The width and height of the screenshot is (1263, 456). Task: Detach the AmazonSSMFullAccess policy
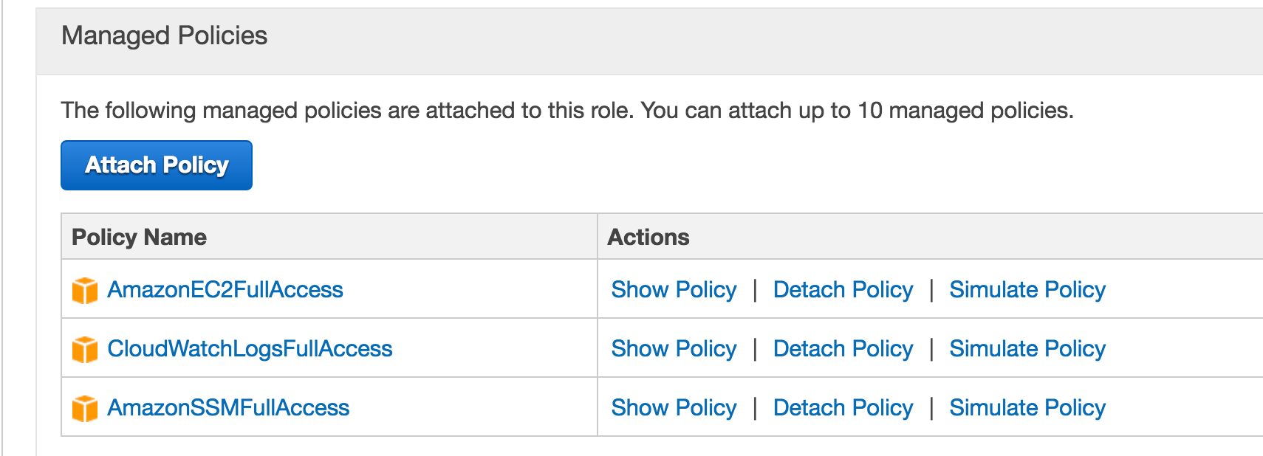[843, 408]
